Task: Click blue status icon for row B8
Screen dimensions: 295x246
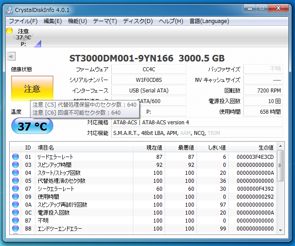Action: tap(15, 228)
